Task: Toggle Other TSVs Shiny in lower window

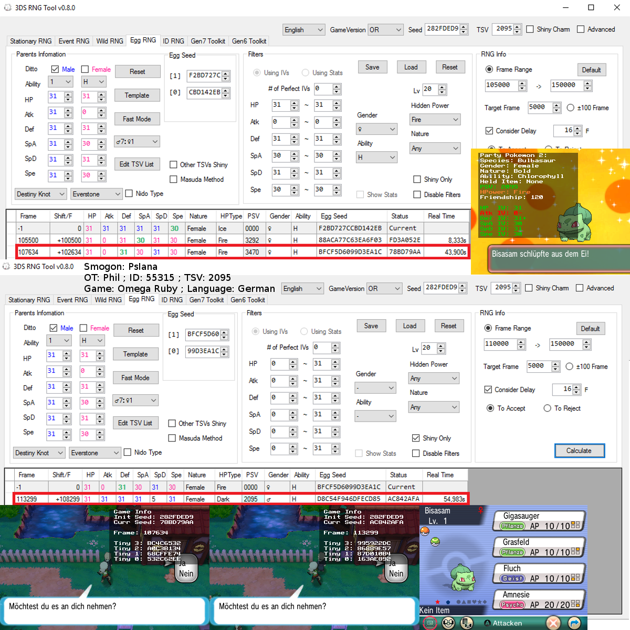Action: [172, 424]
